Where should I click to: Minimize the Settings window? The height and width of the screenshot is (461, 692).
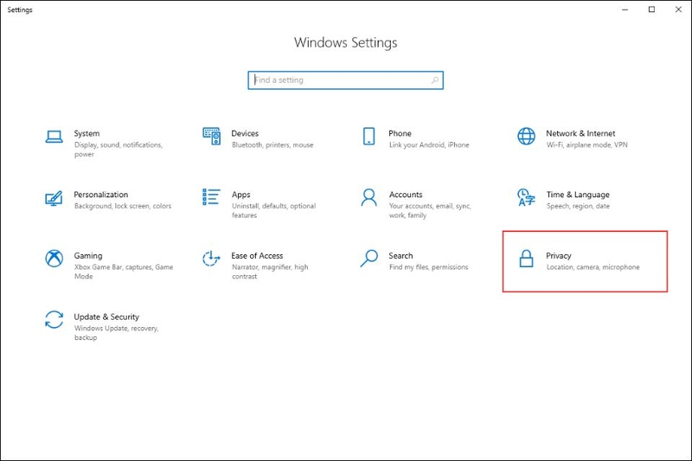625,10
